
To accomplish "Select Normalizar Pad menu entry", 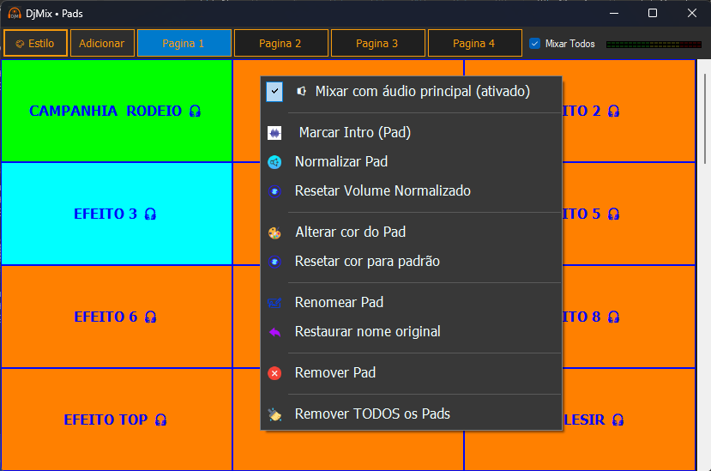I will coord(412,161).
